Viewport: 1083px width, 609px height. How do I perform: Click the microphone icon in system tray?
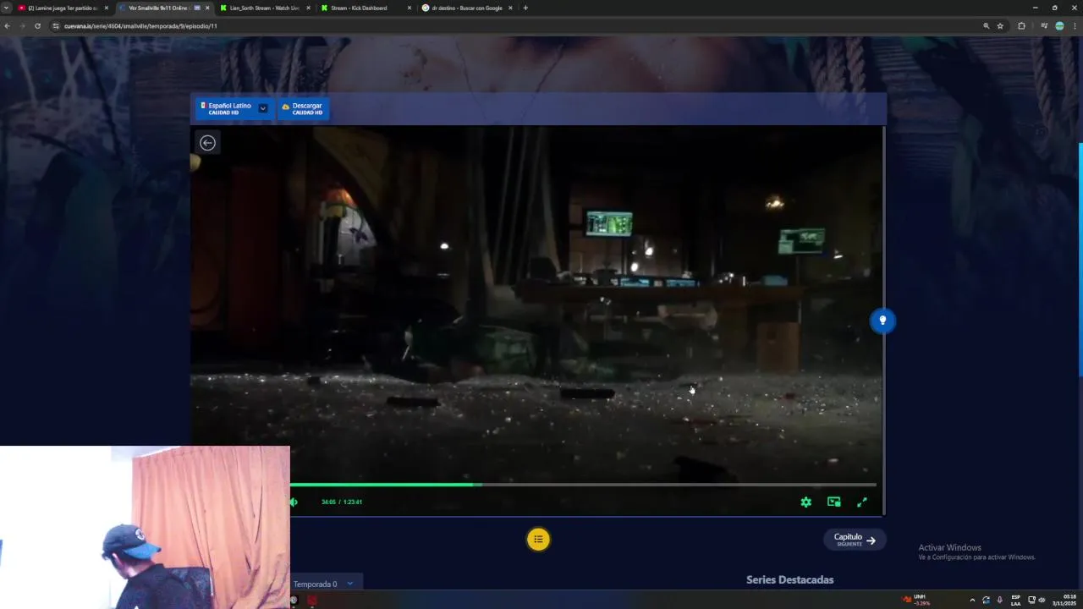tap(999, 600)
